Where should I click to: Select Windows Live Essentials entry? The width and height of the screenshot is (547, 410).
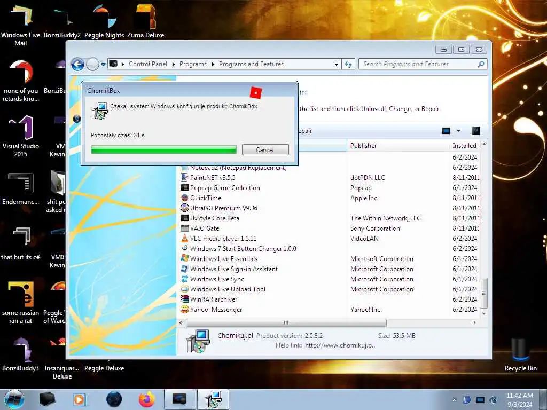click(x=224, y=259)
